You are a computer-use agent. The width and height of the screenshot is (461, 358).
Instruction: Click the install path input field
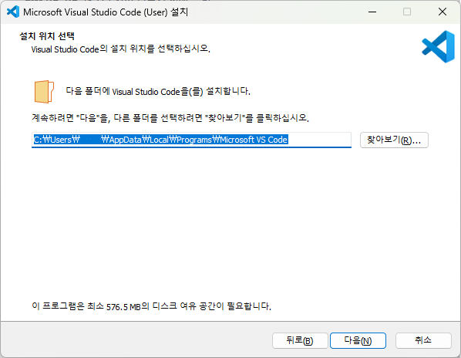pos(191,140)
